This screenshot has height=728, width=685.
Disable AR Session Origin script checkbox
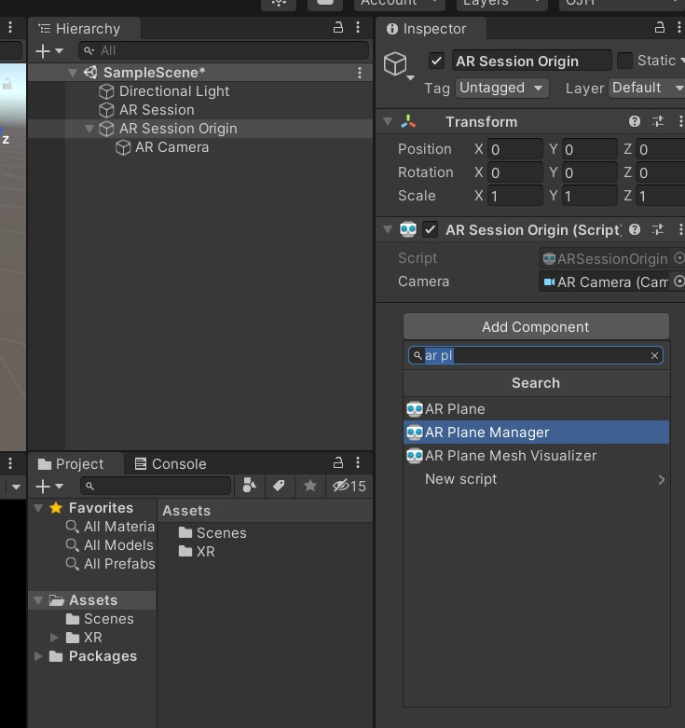[x=431, y=230]
